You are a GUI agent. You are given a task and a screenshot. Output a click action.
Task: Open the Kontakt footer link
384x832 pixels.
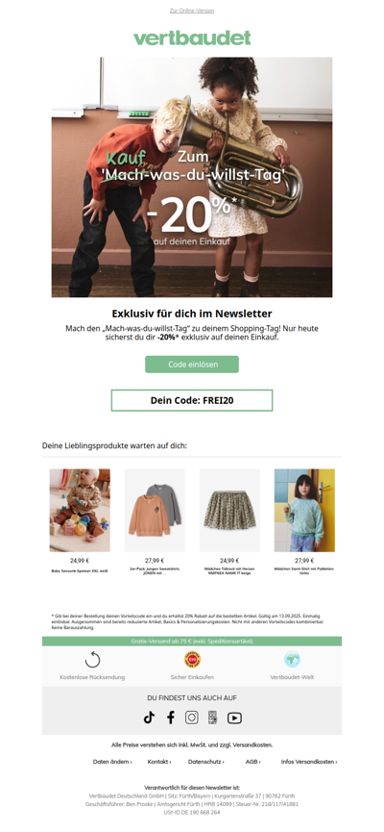pyautogui.click(x=159, y=762)
